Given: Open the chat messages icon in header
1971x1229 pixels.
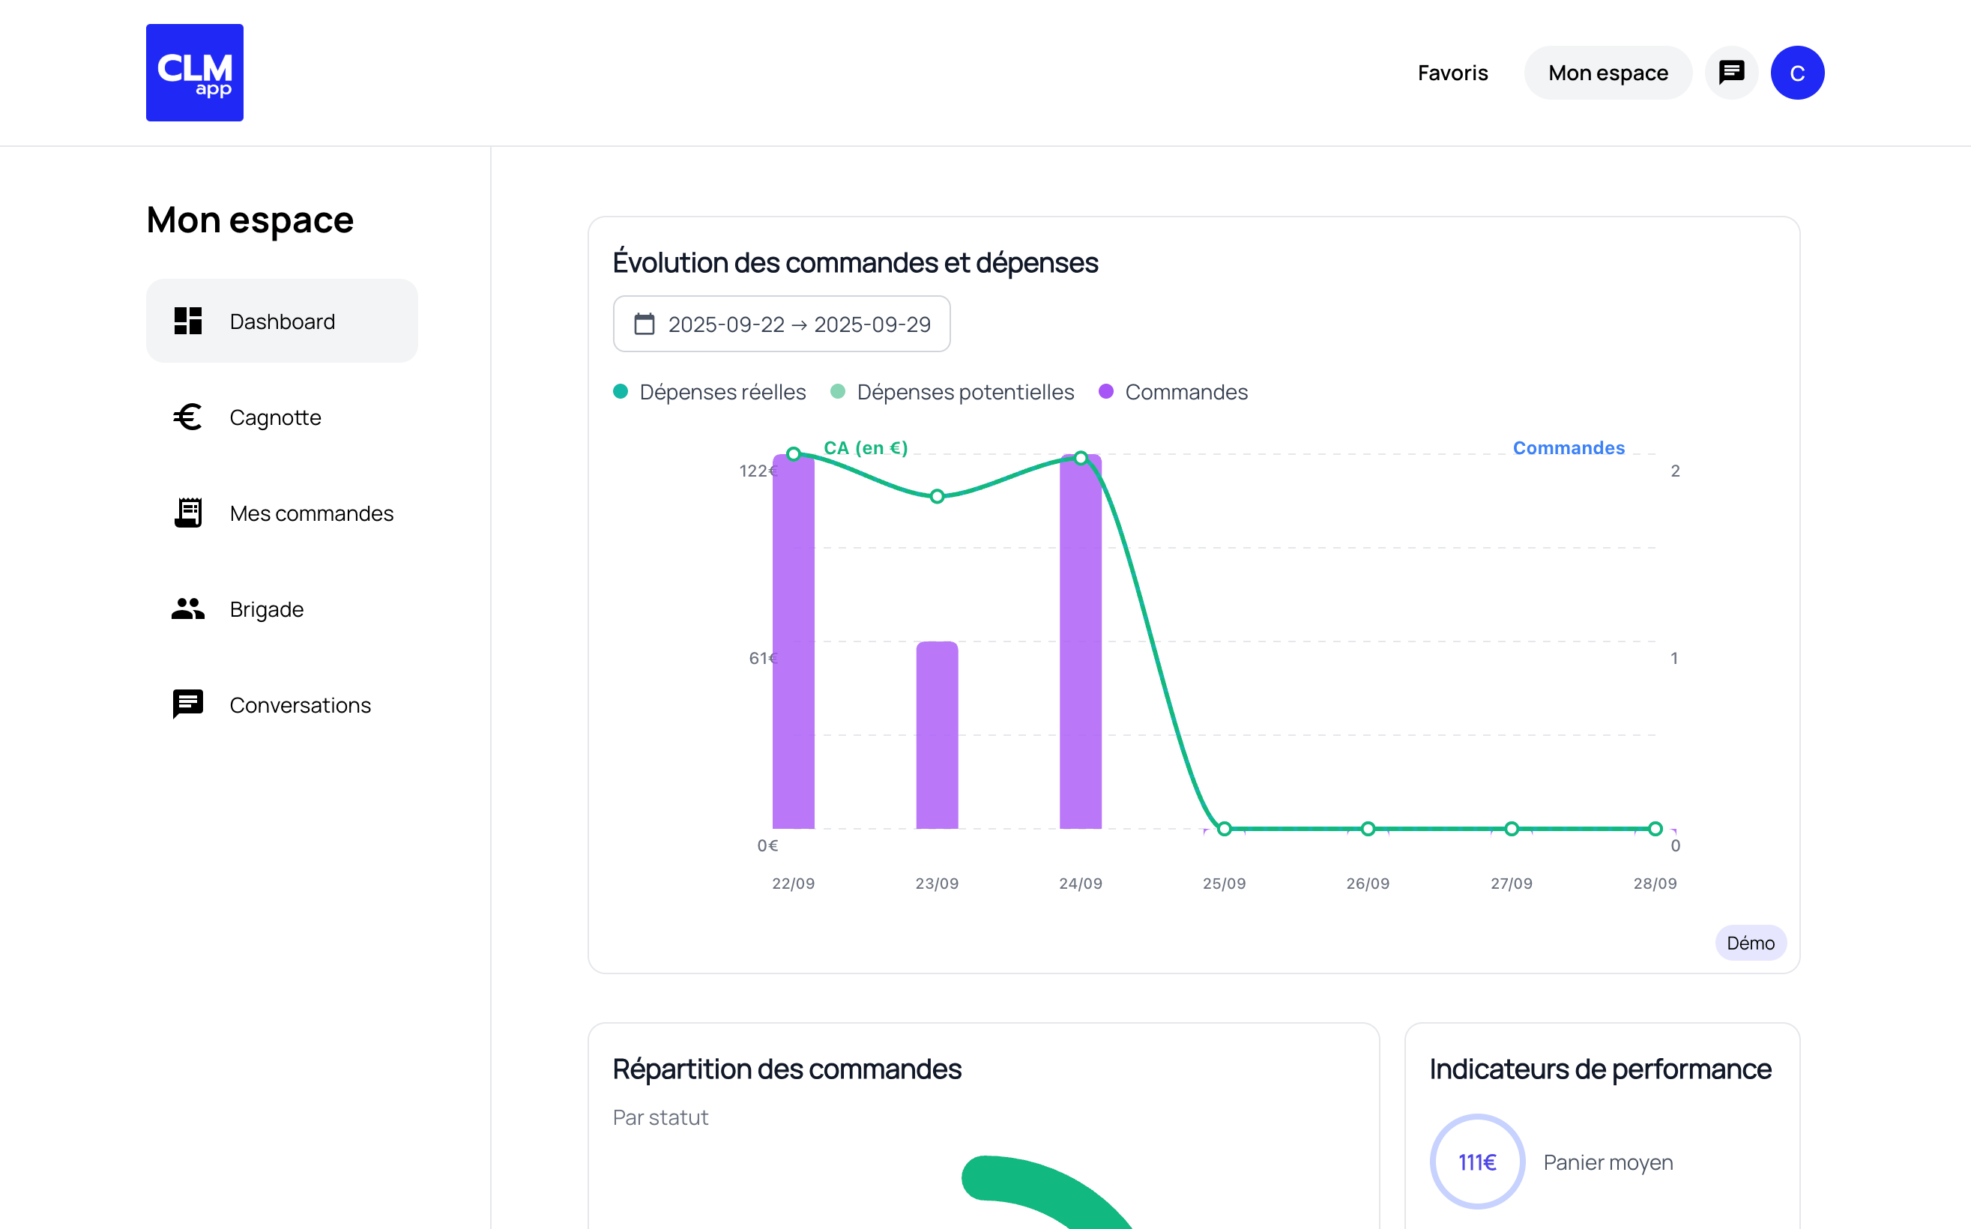Looking at the screenshot, I should (x=1731, y=73).
